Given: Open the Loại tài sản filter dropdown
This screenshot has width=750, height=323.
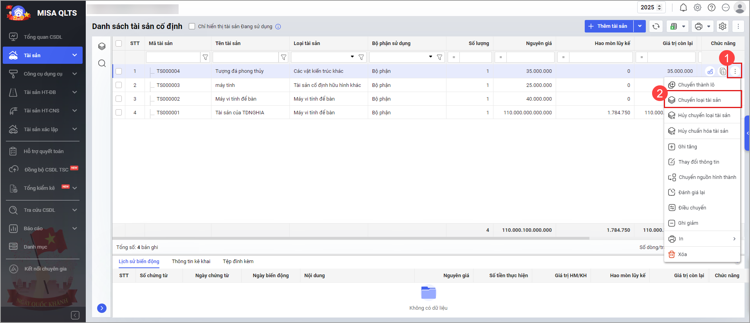Looking at the screenshot, I should [x=352, y=57].
